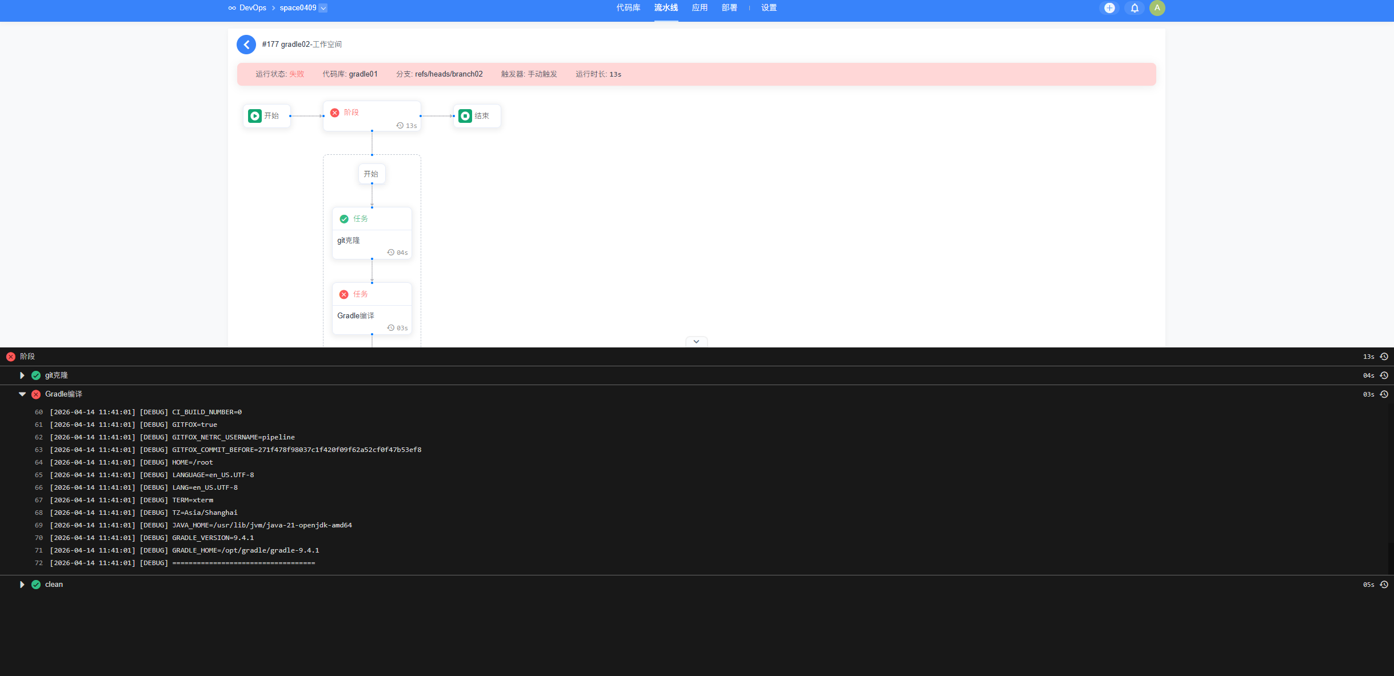Open the space0409 workspace dropdown
This screenshot has height=676, width=1394.
(x=323, y=8)
